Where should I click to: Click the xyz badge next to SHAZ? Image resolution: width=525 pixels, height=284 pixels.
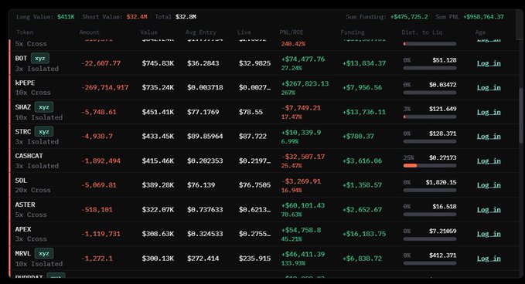tap(44, 107)
